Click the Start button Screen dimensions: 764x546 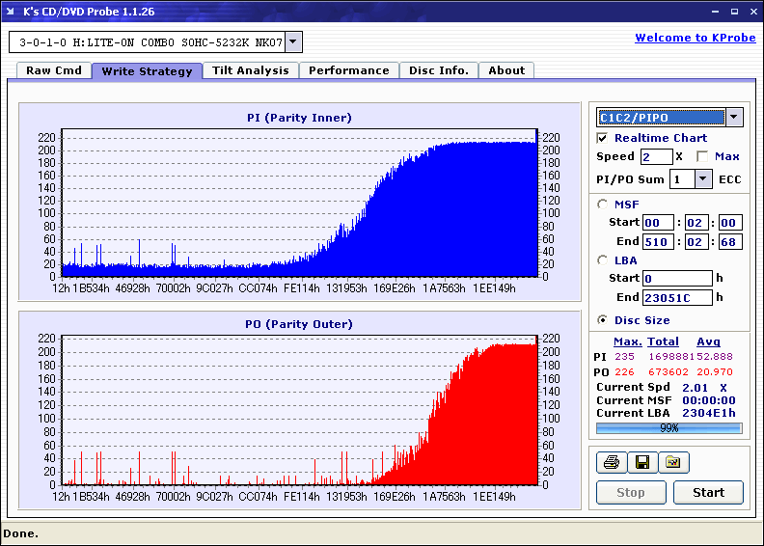(x=708, y=492)
